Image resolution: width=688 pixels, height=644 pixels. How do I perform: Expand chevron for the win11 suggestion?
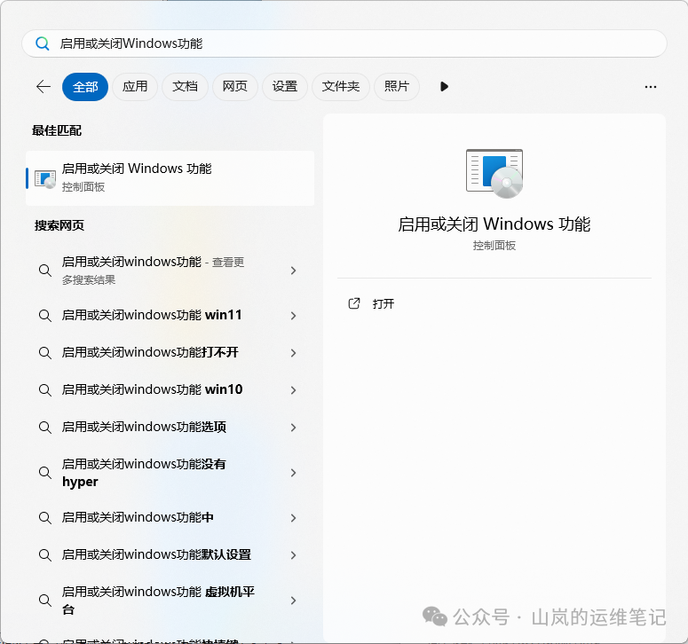[x=294, y=316]
